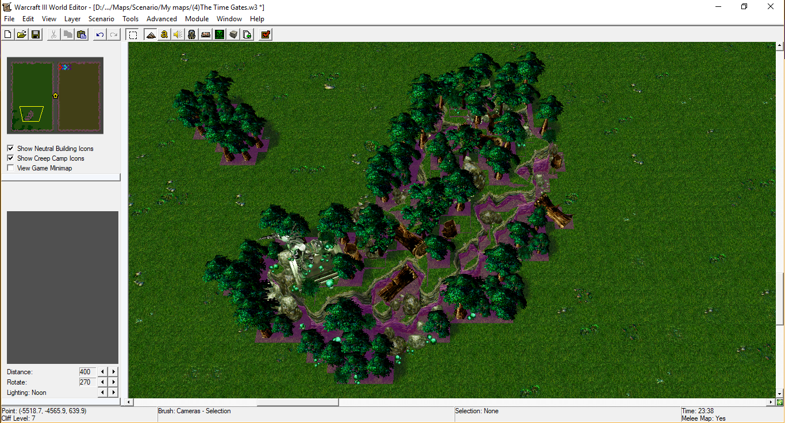Enable View Game Minimap checkbox

[10, 168]
